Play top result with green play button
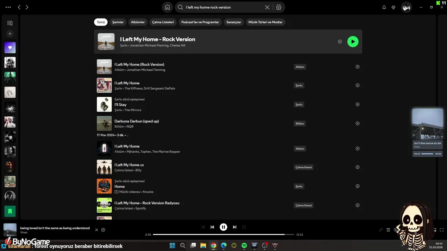447x251 pixels. coord(353,41)
